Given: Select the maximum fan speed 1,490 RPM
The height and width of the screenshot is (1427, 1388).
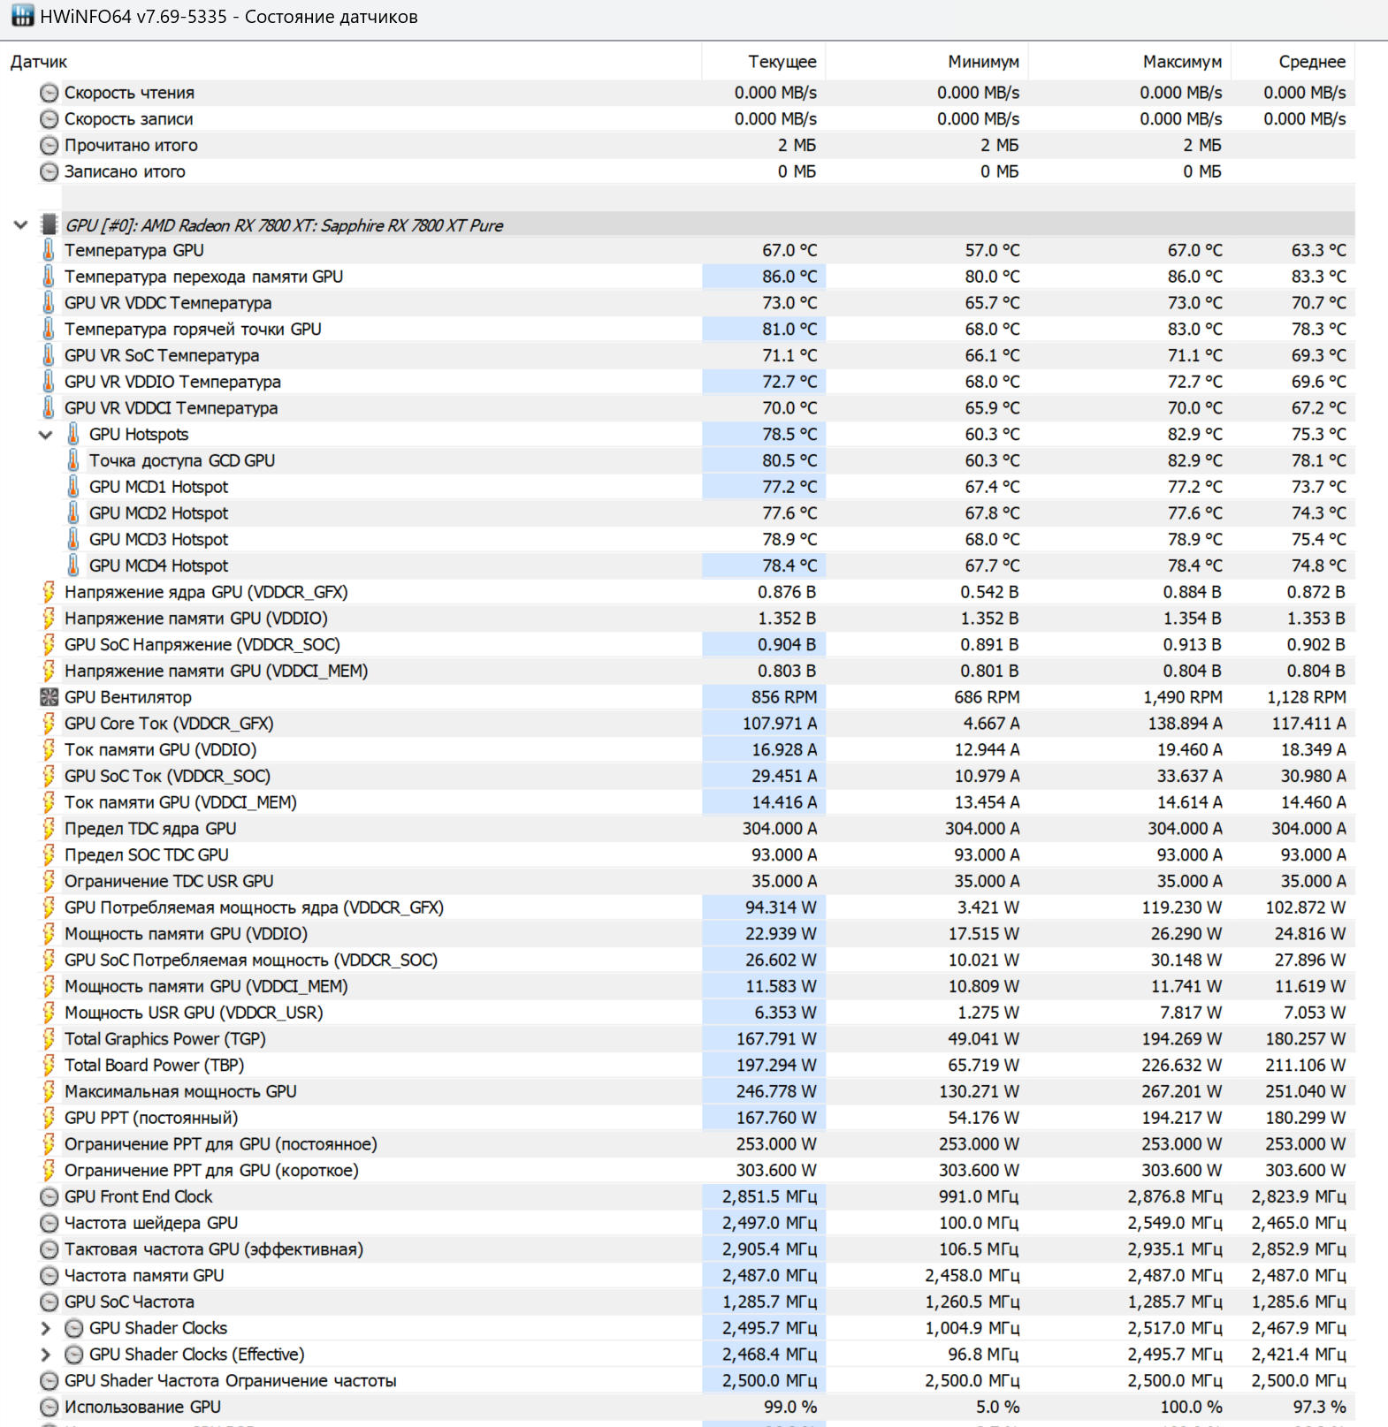Looking at the screenshot, I should tap(1183, 697).
